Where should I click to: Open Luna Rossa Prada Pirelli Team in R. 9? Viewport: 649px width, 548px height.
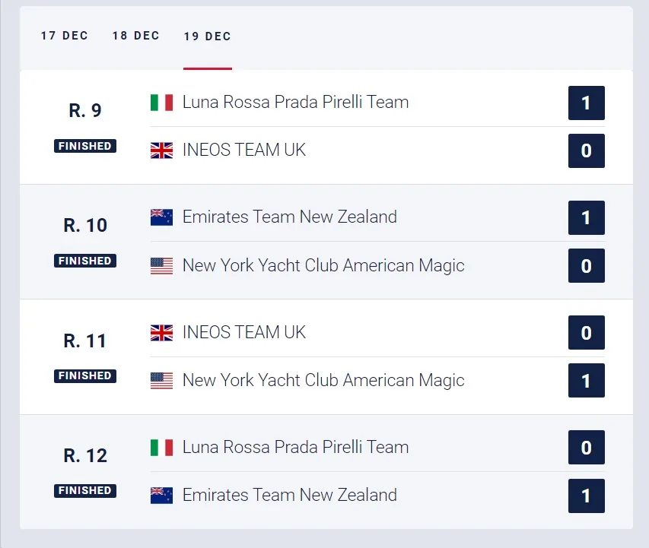[295, 102]
